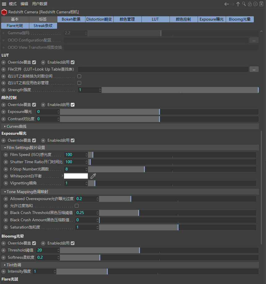Screen dimensions: 266x284
Task: Click the stepper arrows on Film Speed value
Action: 86,155
